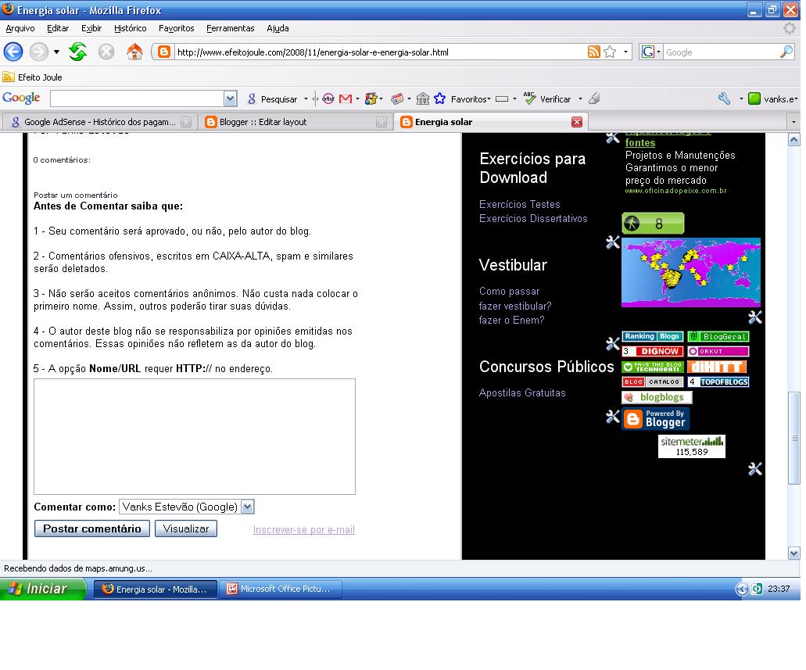Click wrench edit icon below sitemeter counter

(754, 468)
